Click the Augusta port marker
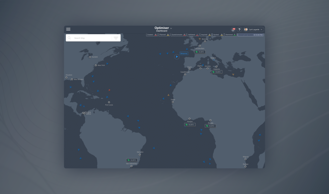The height and width of the screenshot is (194, 329). coord(217,66)
